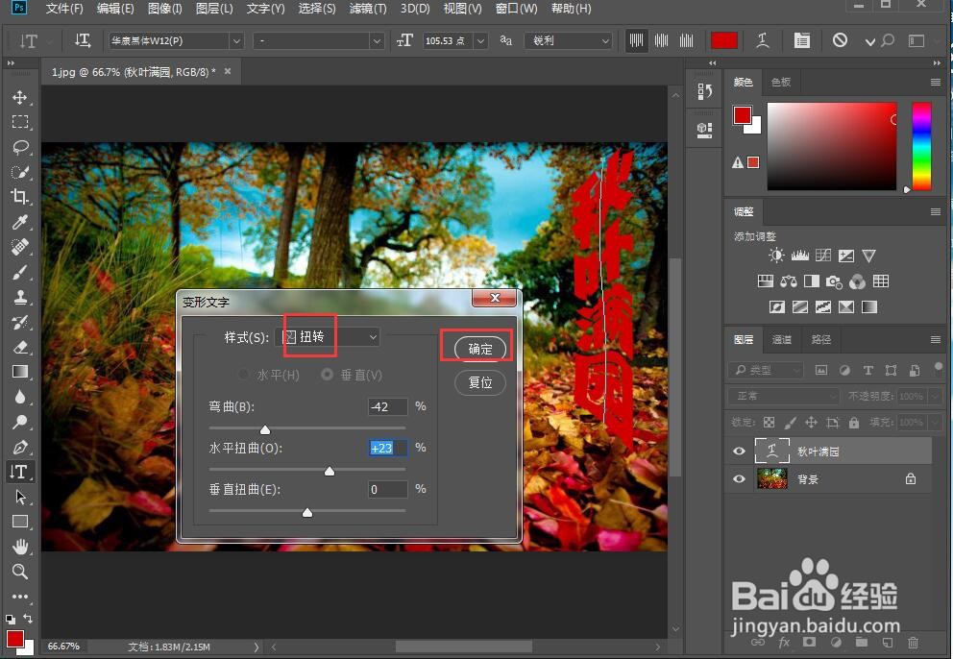
Task: Select the Gradient tool
Action: pyautogui.click(x=20, y=372)
